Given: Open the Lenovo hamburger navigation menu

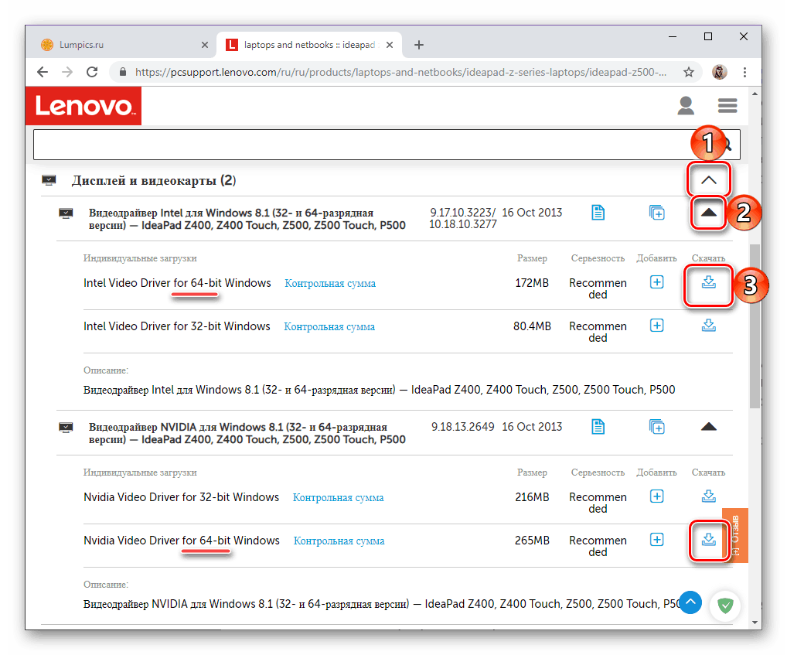Looking at the screenshot, I should pos(727,106).
